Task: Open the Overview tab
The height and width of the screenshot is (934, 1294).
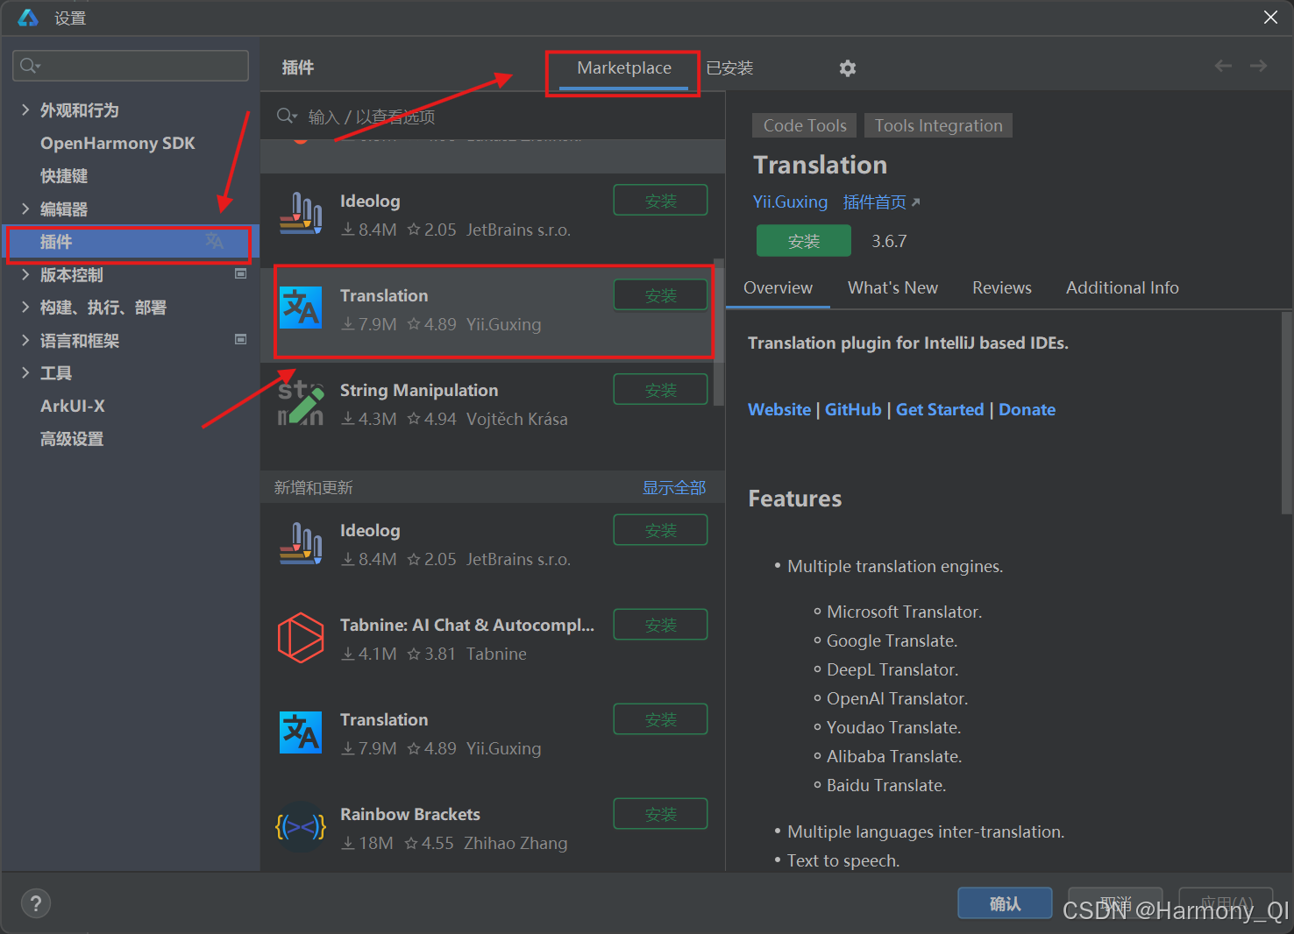Action: click(778, 287)
